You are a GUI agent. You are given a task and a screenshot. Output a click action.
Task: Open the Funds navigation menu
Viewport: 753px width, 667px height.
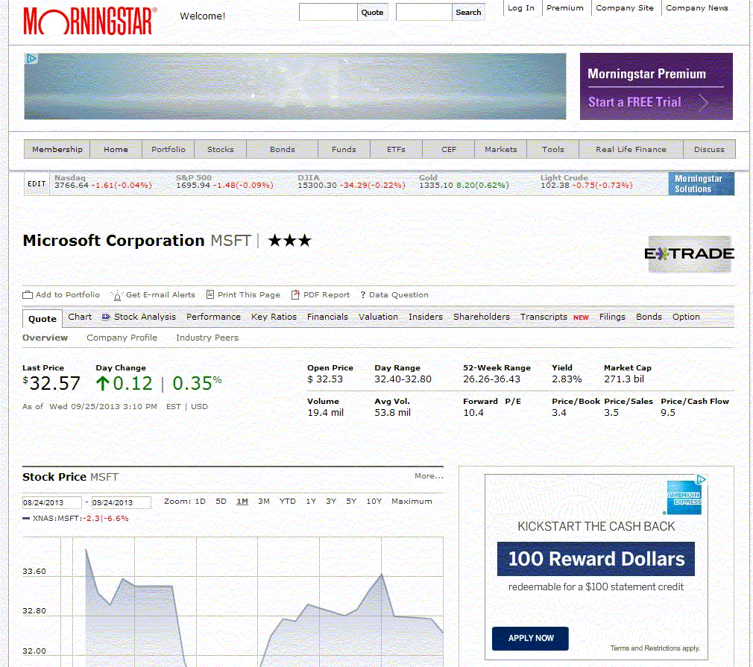coord(344,150)
